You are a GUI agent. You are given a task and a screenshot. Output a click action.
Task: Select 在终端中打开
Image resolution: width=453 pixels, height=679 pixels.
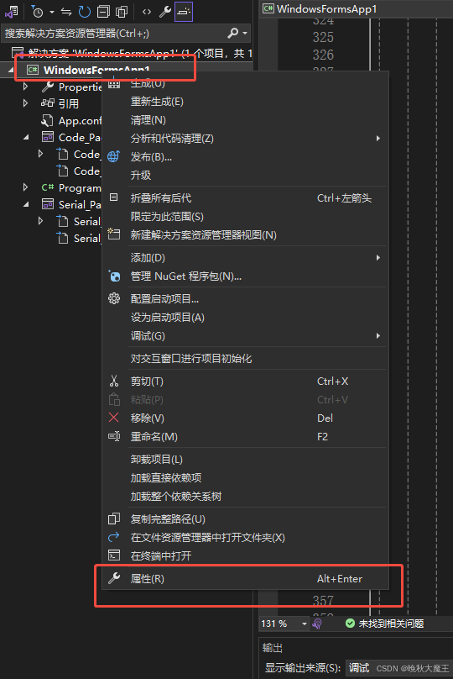pos(245,556)
